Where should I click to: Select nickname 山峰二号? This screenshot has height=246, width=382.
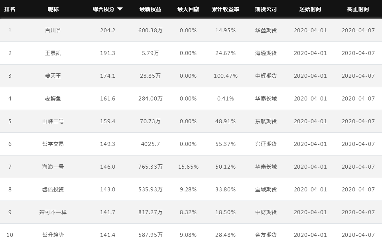point(53,121)
